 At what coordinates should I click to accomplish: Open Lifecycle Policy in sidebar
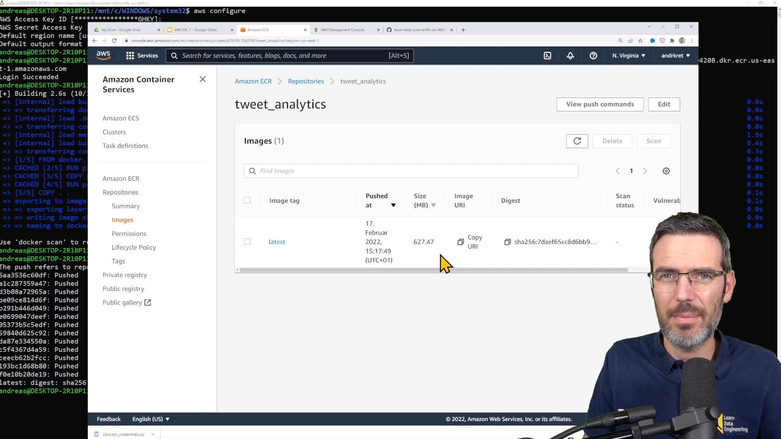[x=134, y=247]
